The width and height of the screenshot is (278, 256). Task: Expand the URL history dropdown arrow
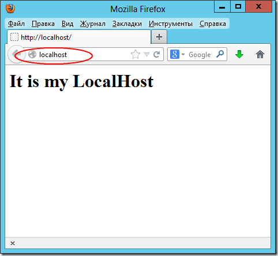(x=146, y=55)
